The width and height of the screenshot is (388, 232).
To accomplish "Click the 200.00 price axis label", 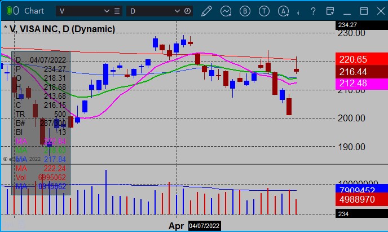I will point(351,118).
